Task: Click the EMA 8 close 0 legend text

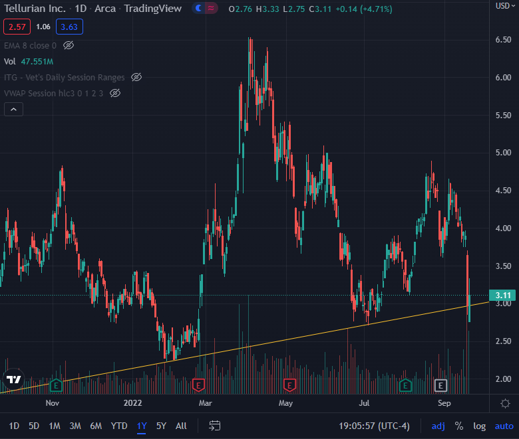Action: click(30, 46)
